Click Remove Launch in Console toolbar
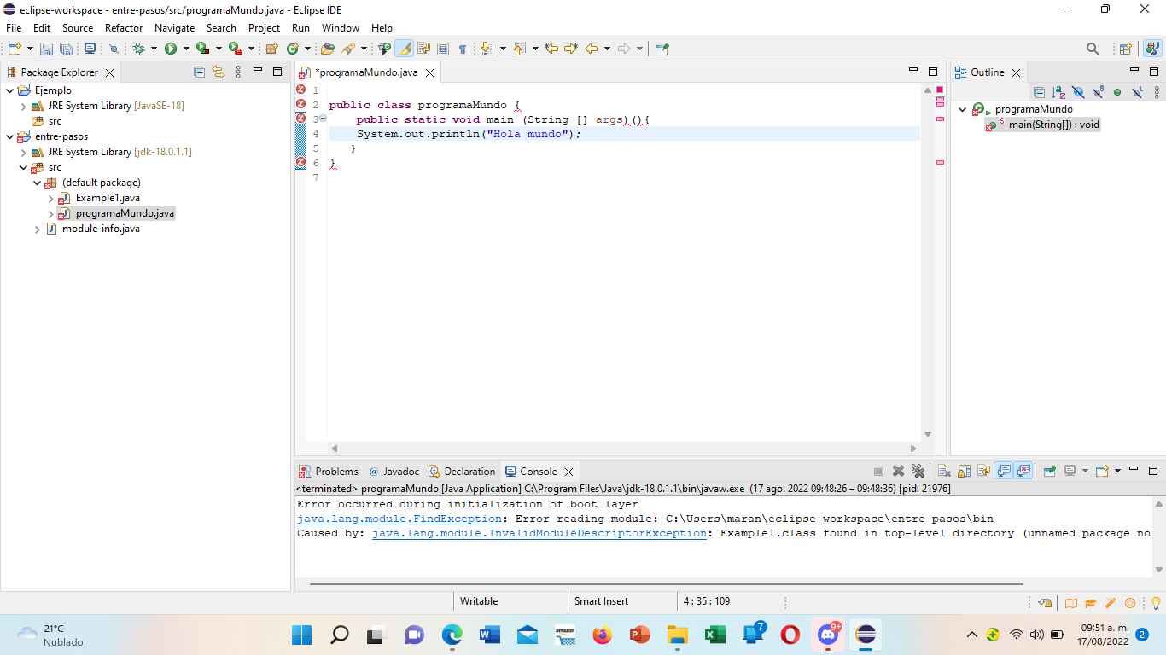Screen dimensions: 1166x655 898,471
